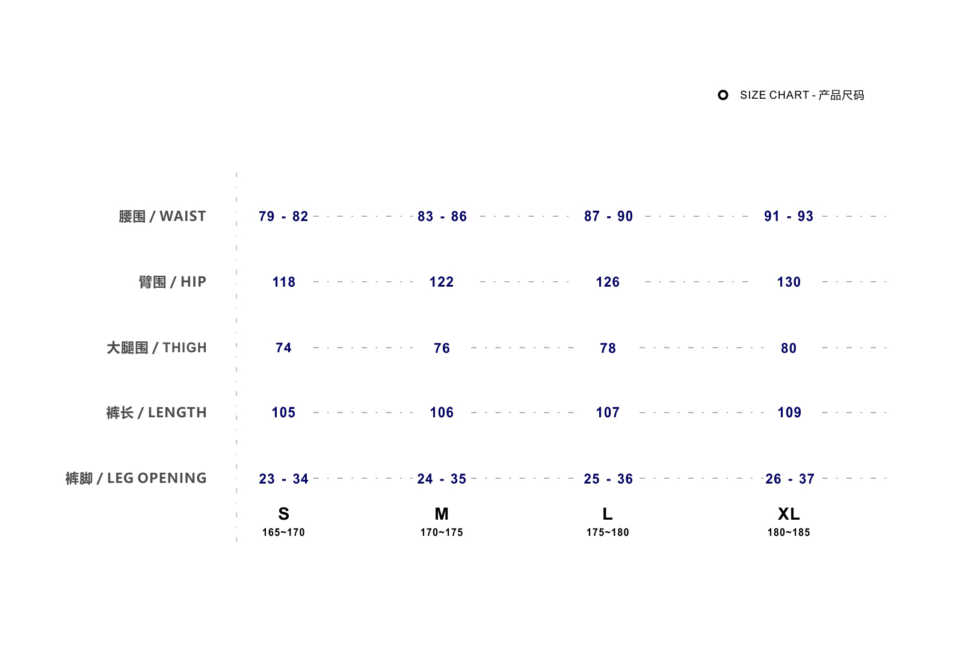Click waist value 79 - 82
Viewport: 980px width, 672px height.
coord(283,216)
